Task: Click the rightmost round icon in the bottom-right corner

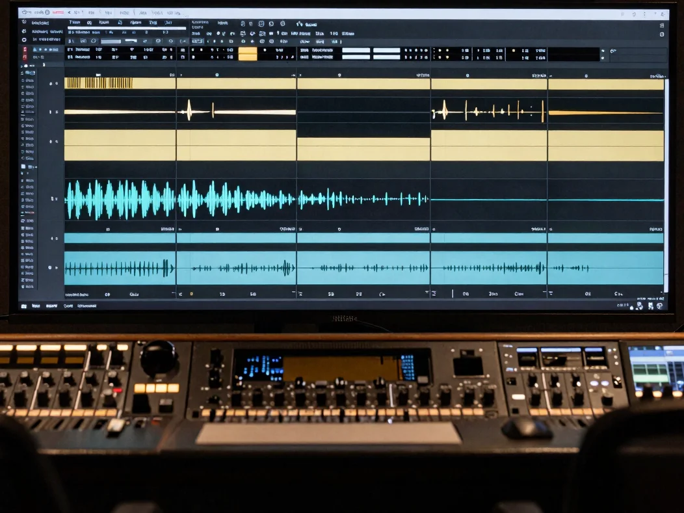Action: click(x=659, y=306)
